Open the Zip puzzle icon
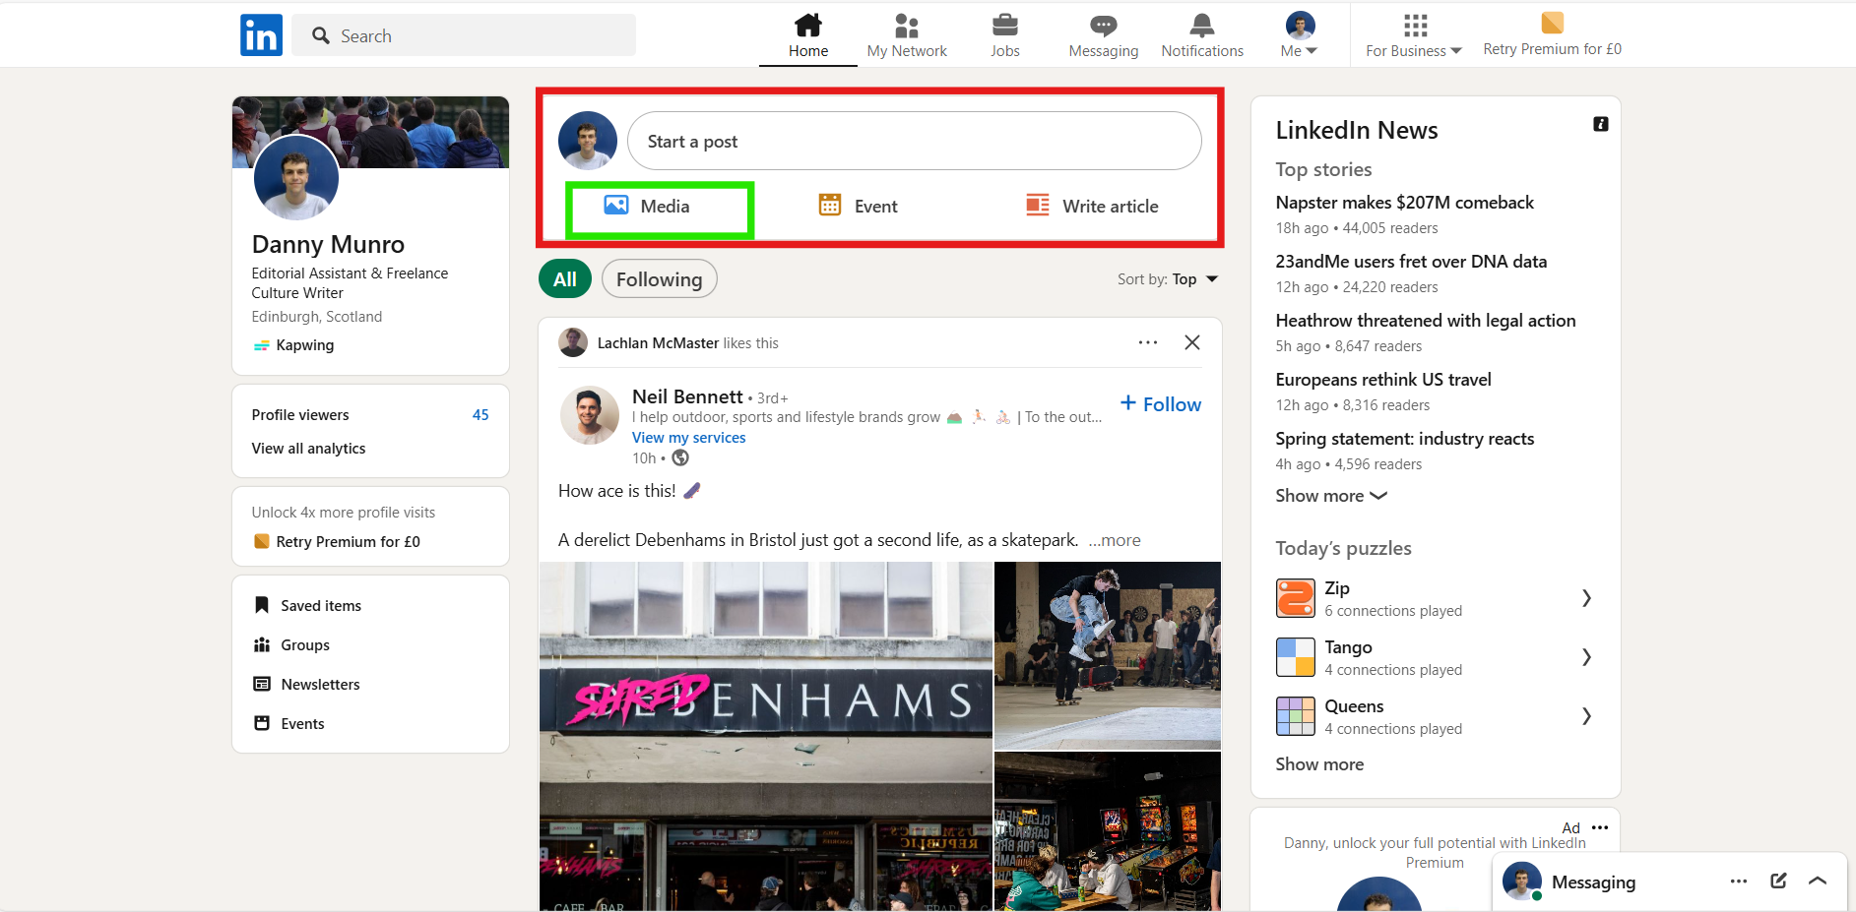The height and width of the screenshot is (912, 1856). coord(1294,597)
